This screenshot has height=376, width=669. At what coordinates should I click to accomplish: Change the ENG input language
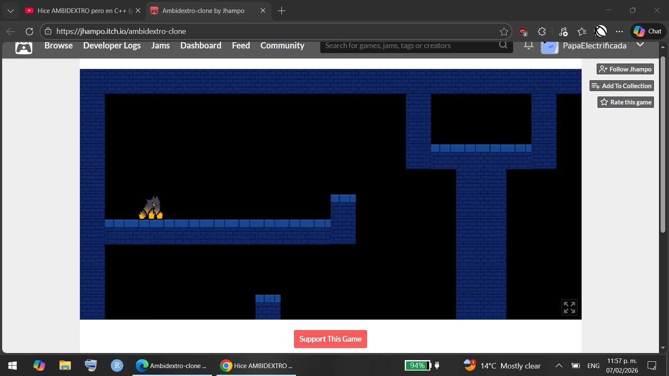593,366
